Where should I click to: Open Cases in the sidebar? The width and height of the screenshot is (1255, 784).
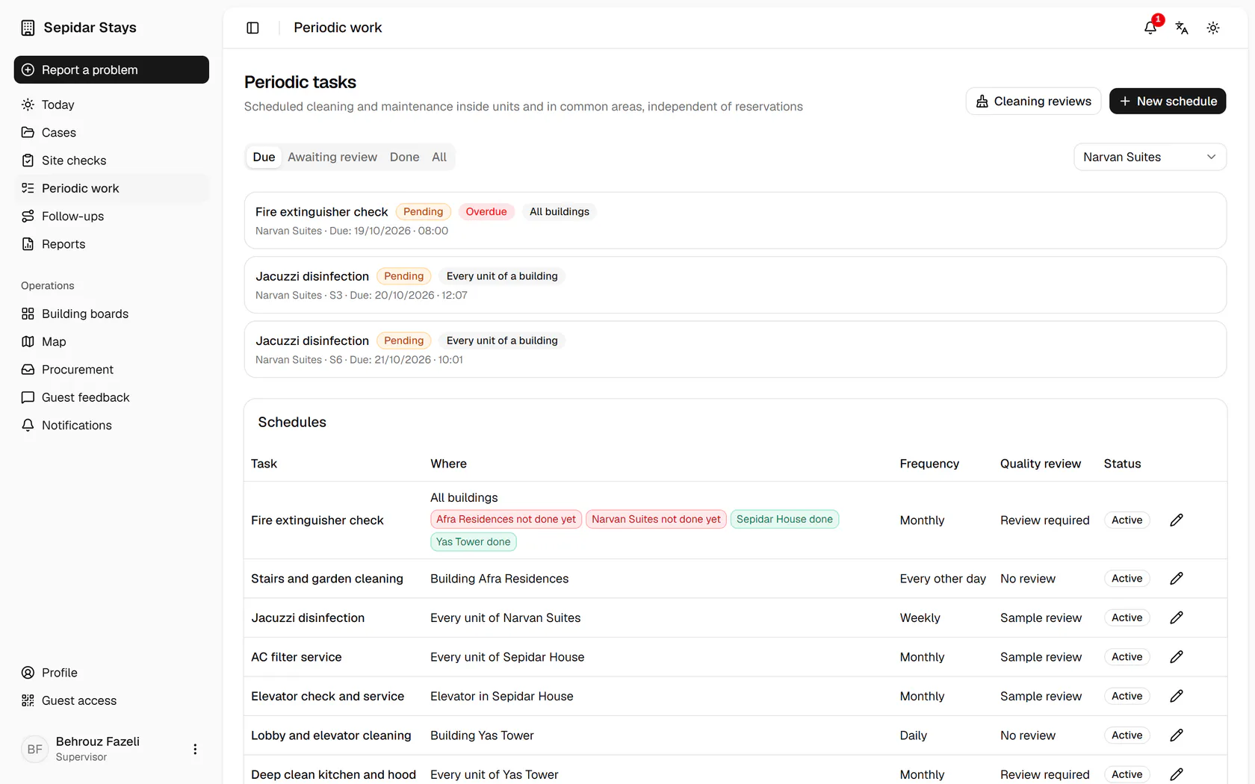point(111,132)
